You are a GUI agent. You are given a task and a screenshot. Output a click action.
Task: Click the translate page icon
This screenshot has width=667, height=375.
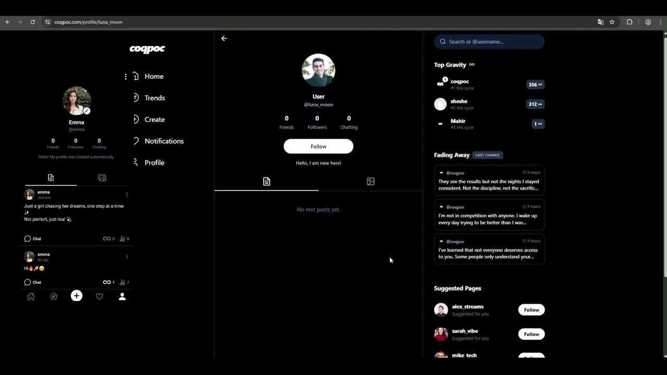[601, 22]
